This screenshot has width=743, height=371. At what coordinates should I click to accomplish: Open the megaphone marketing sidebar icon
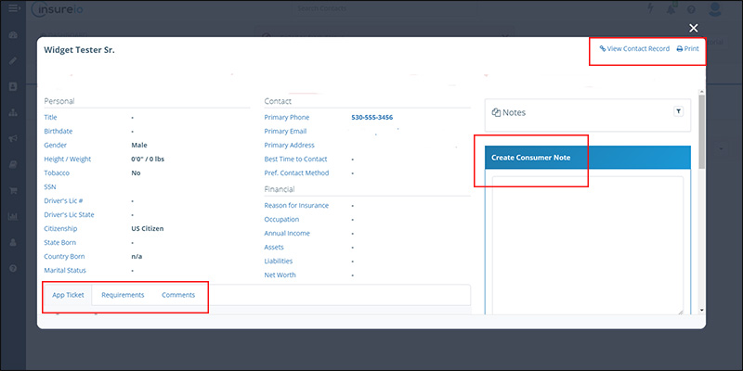click(13, 138)
